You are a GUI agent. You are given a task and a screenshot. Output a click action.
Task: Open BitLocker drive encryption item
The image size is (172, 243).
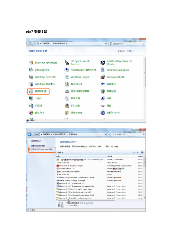[43, 63]
